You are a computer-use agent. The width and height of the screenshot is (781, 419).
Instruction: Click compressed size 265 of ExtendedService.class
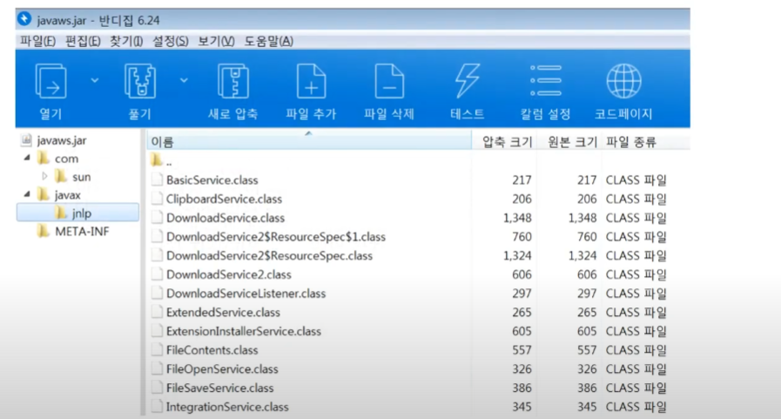coord(522,313)
